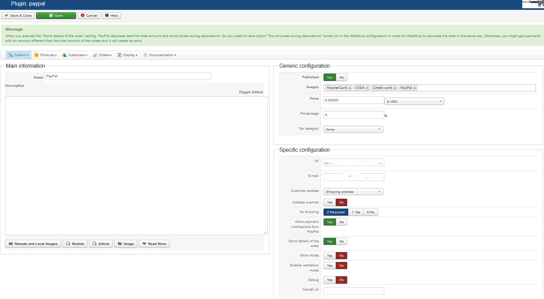
Task: Select 2 Required for No shipping
Action: [336, 212]
